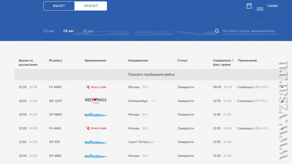Click Екатеринбург destination text
Viewport: 292px width, 164px height.
click(x=138, y=101)
